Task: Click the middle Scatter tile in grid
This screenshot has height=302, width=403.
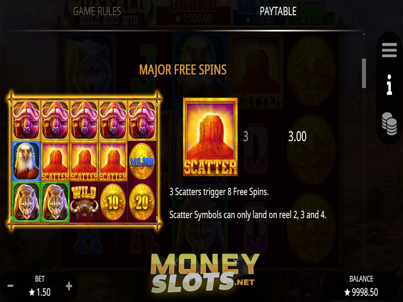Action: (84, 161)
